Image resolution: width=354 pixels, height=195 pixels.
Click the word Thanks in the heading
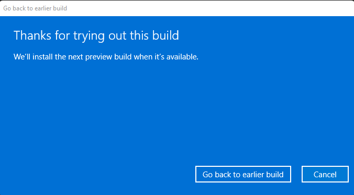[32, 35]
